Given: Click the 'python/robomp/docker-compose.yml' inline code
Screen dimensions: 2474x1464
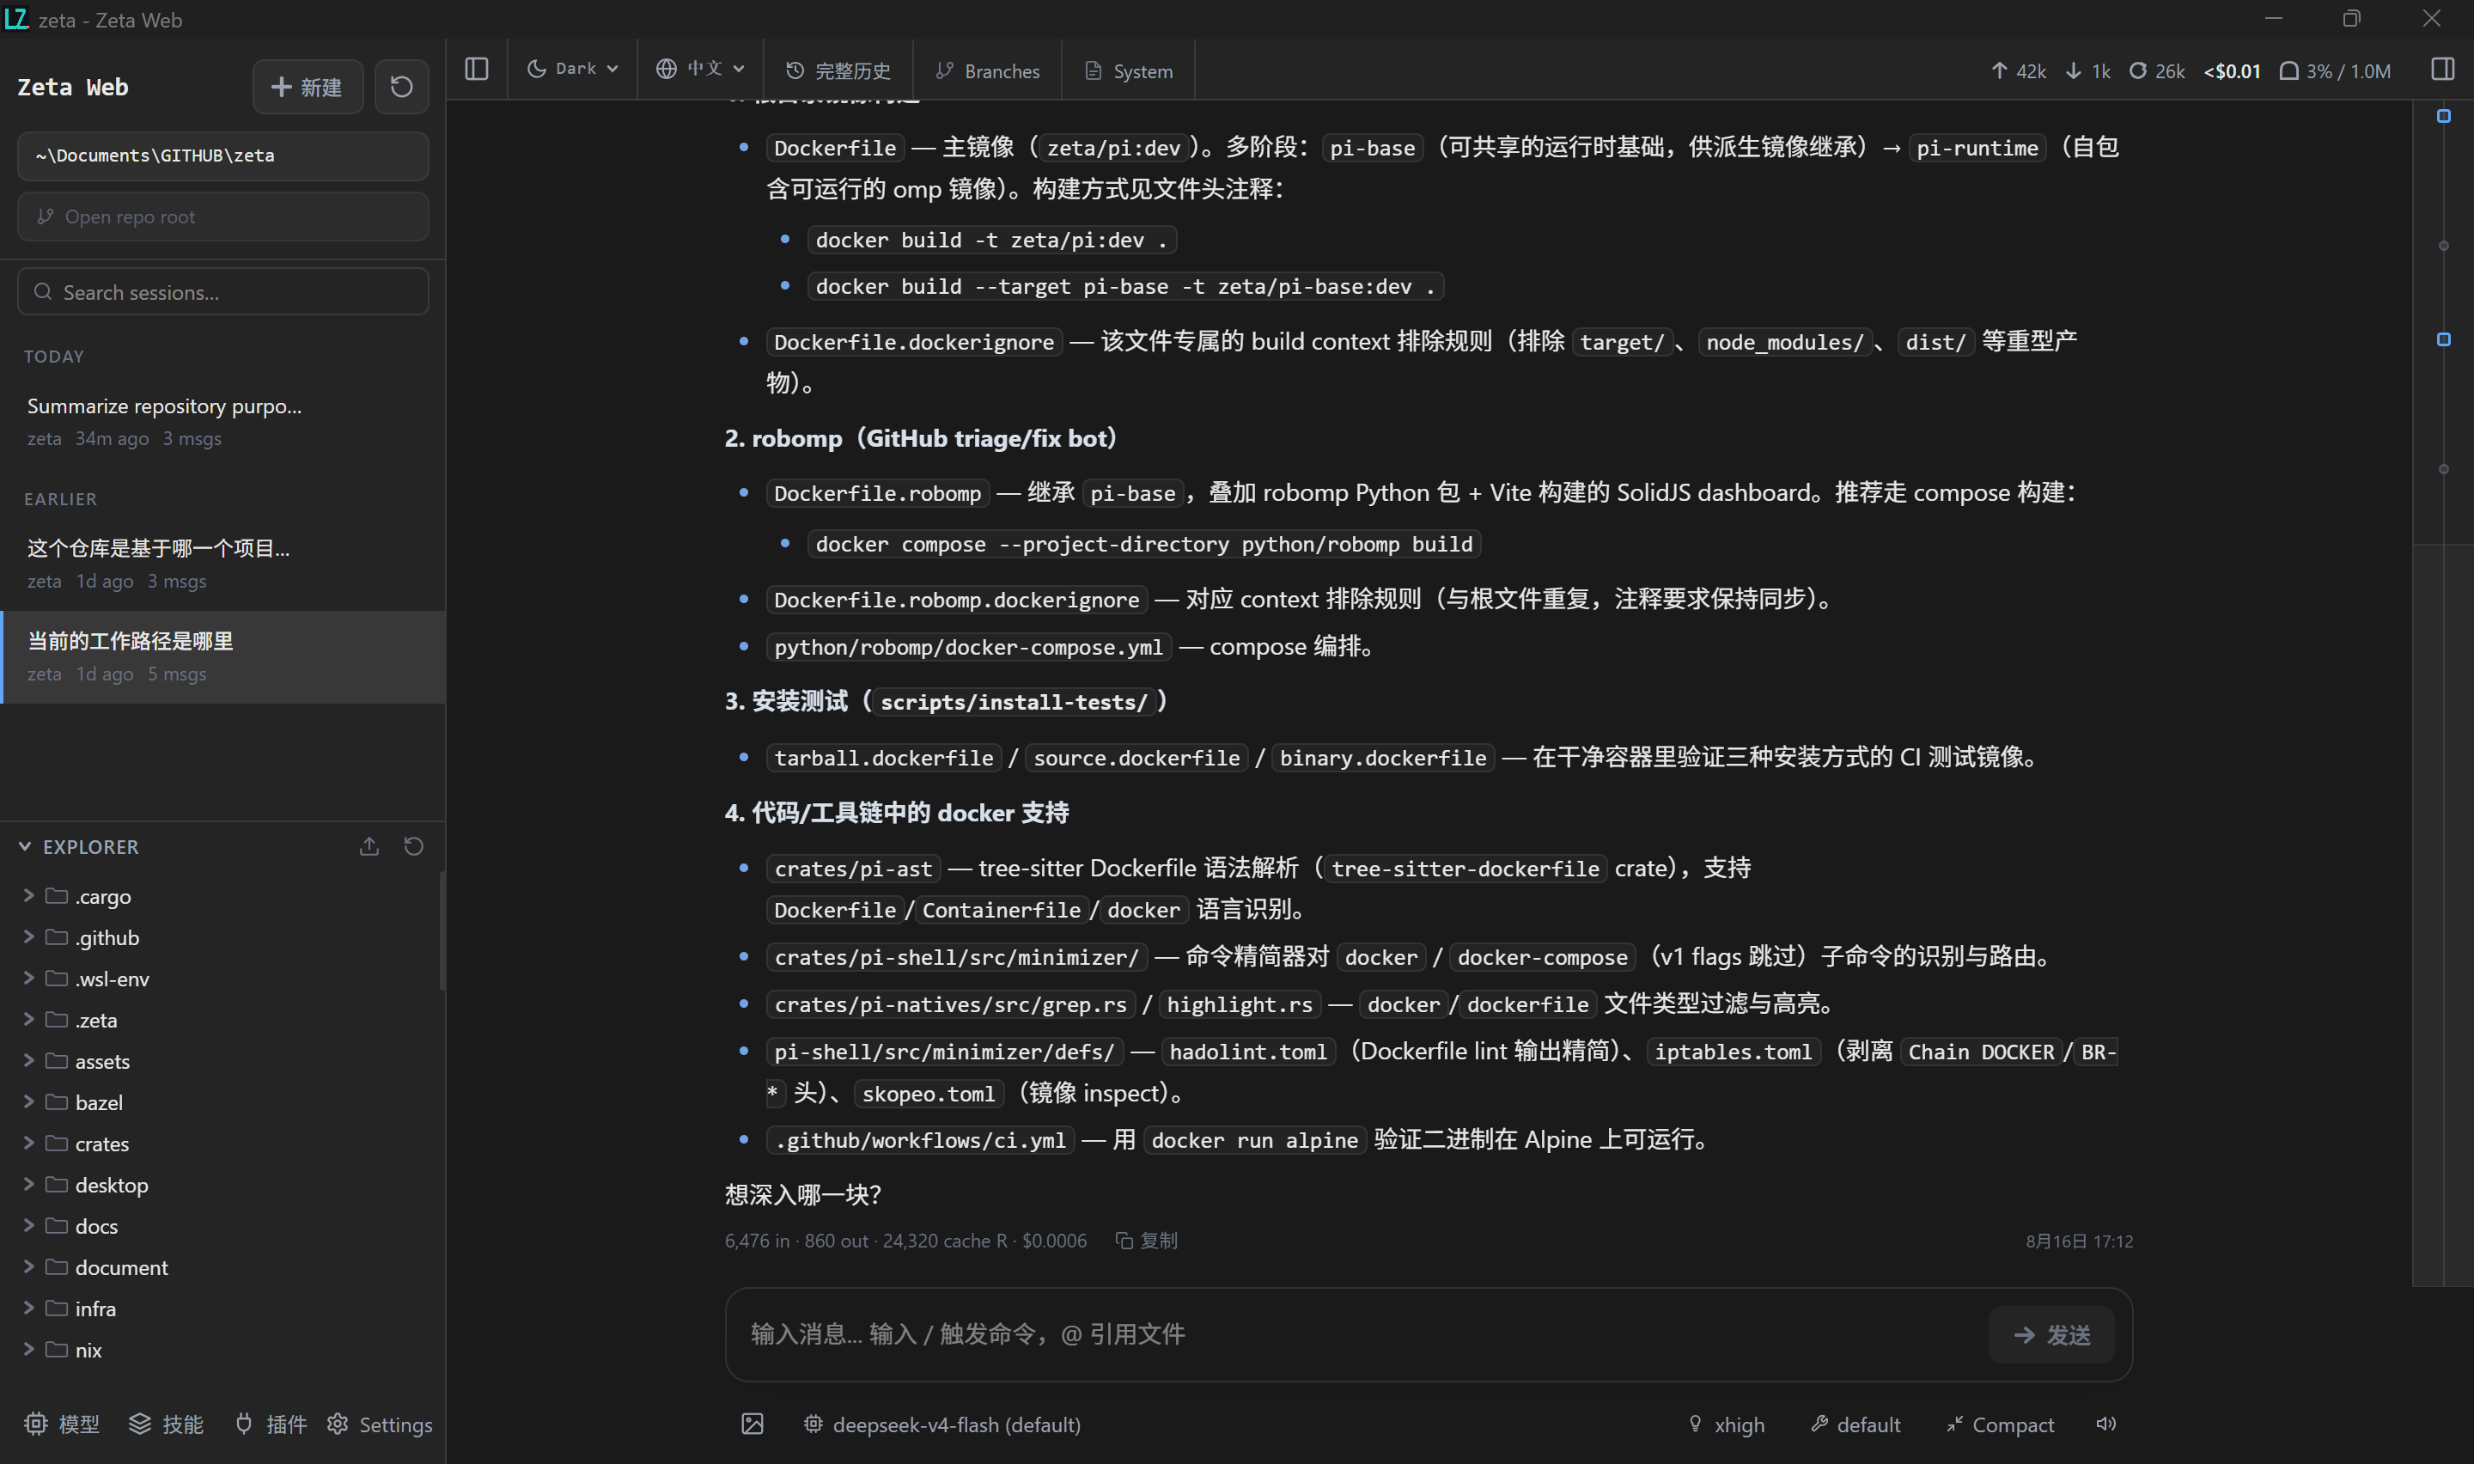Looking at the screenshot, I should click(968, 647).
